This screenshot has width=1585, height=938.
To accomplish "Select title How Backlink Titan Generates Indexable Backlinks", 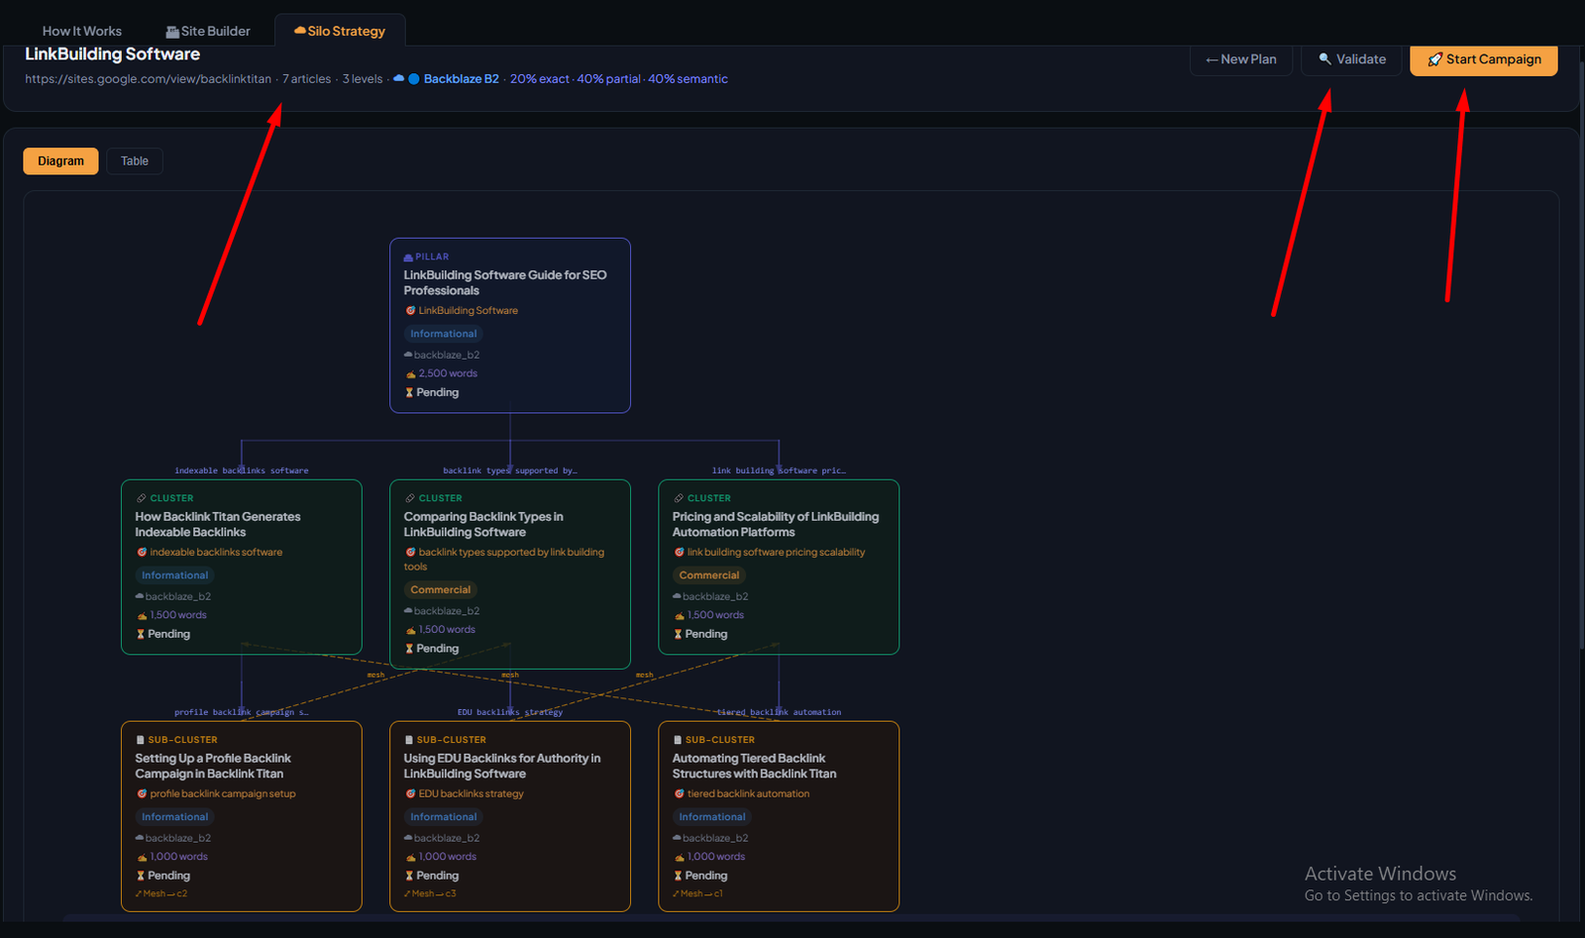I will [218, 525].
